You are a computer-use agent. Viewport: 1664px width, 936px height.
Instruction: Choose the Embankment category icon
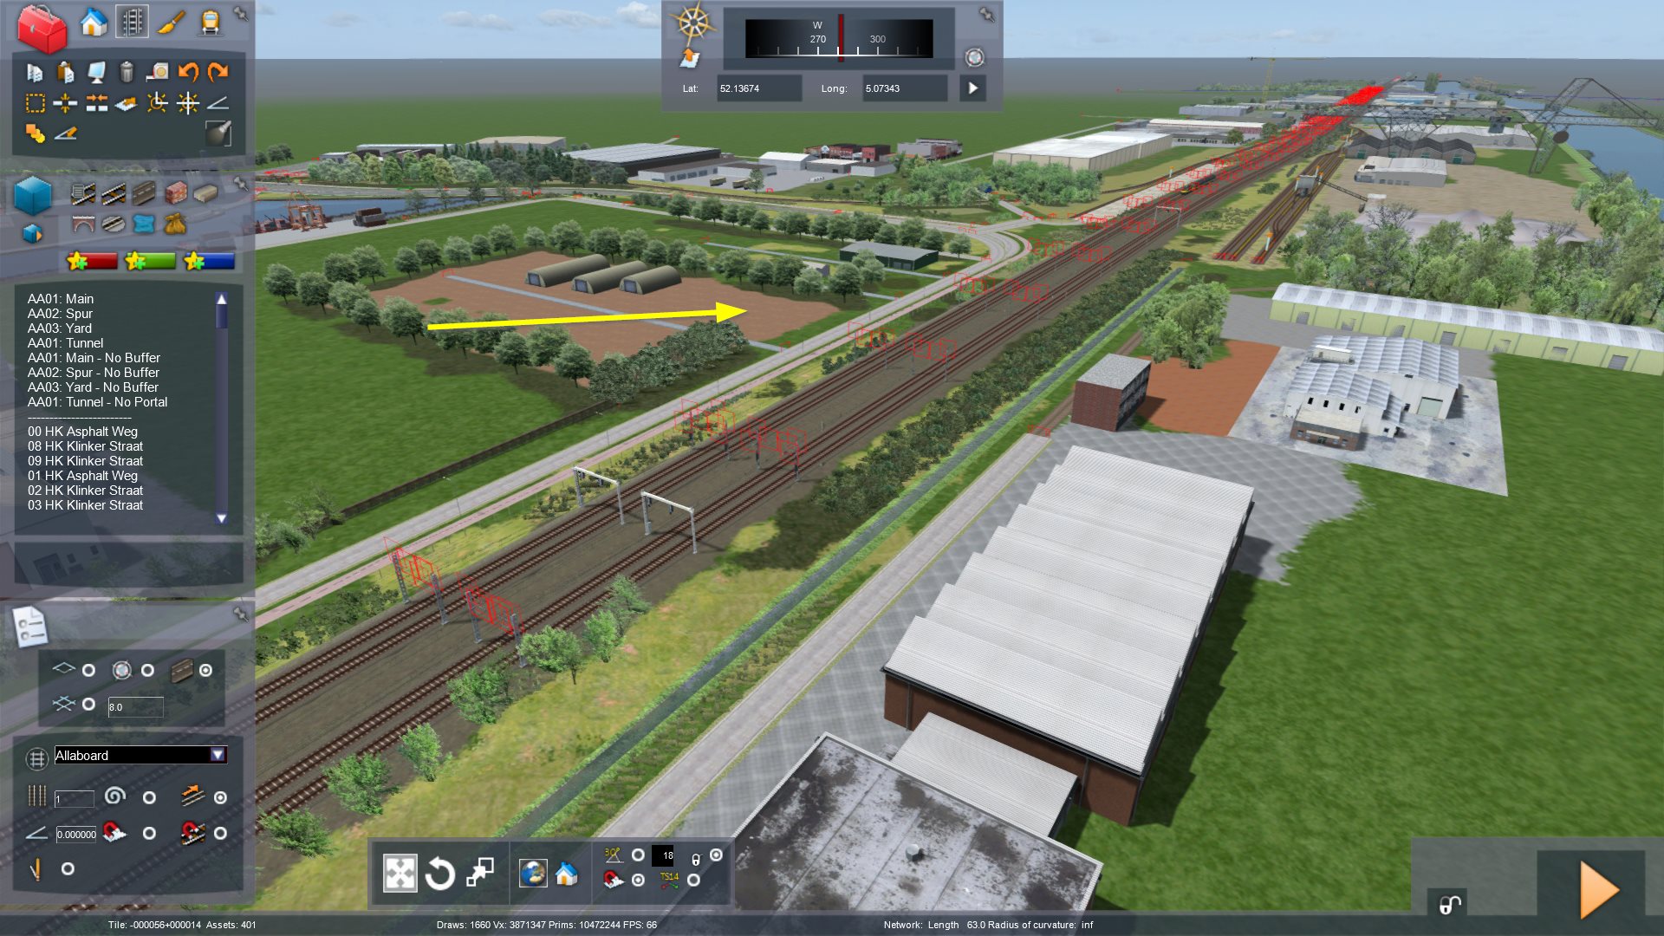tap(114, 224)
